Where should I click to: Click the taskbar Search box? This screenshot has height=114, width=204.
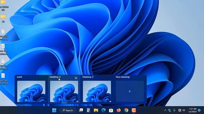[68, 110]
